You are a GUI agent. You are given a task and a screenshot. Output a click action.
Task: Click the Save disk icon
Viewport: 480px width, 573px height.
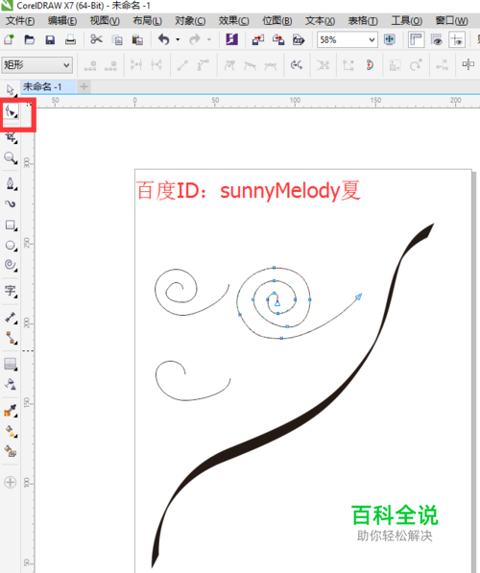click(x=50, y=39)
